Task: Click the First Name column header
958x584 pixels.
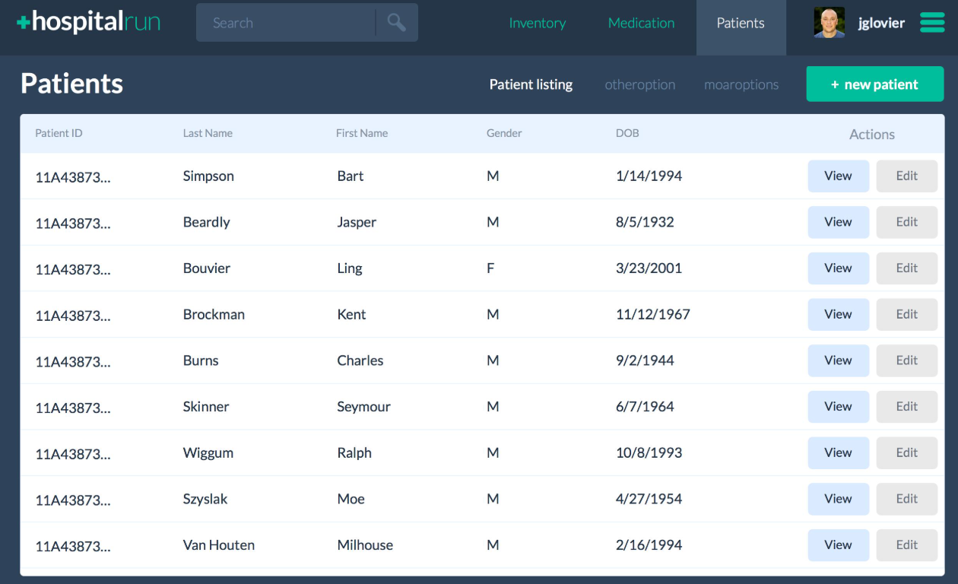Action: click(362, 133)
